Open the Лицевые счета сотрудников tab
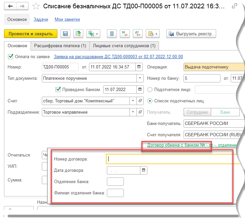 coord(124,46)
